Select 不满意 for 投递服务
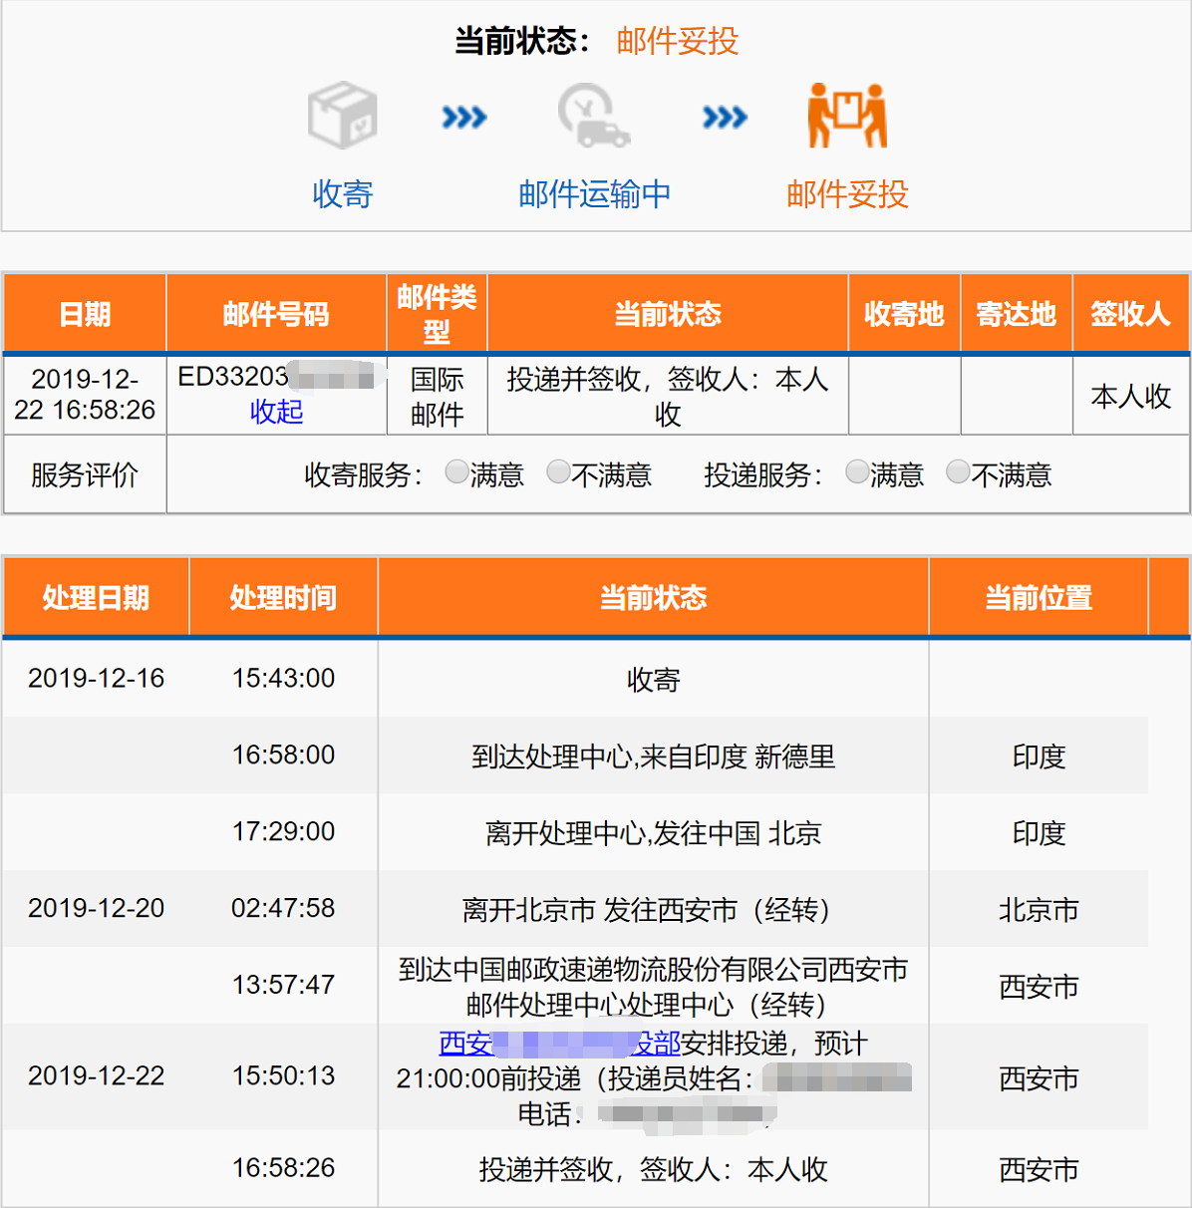The height and width of the screenshot is (1208, 1192). pyautogui.click(x=958, y=471)
